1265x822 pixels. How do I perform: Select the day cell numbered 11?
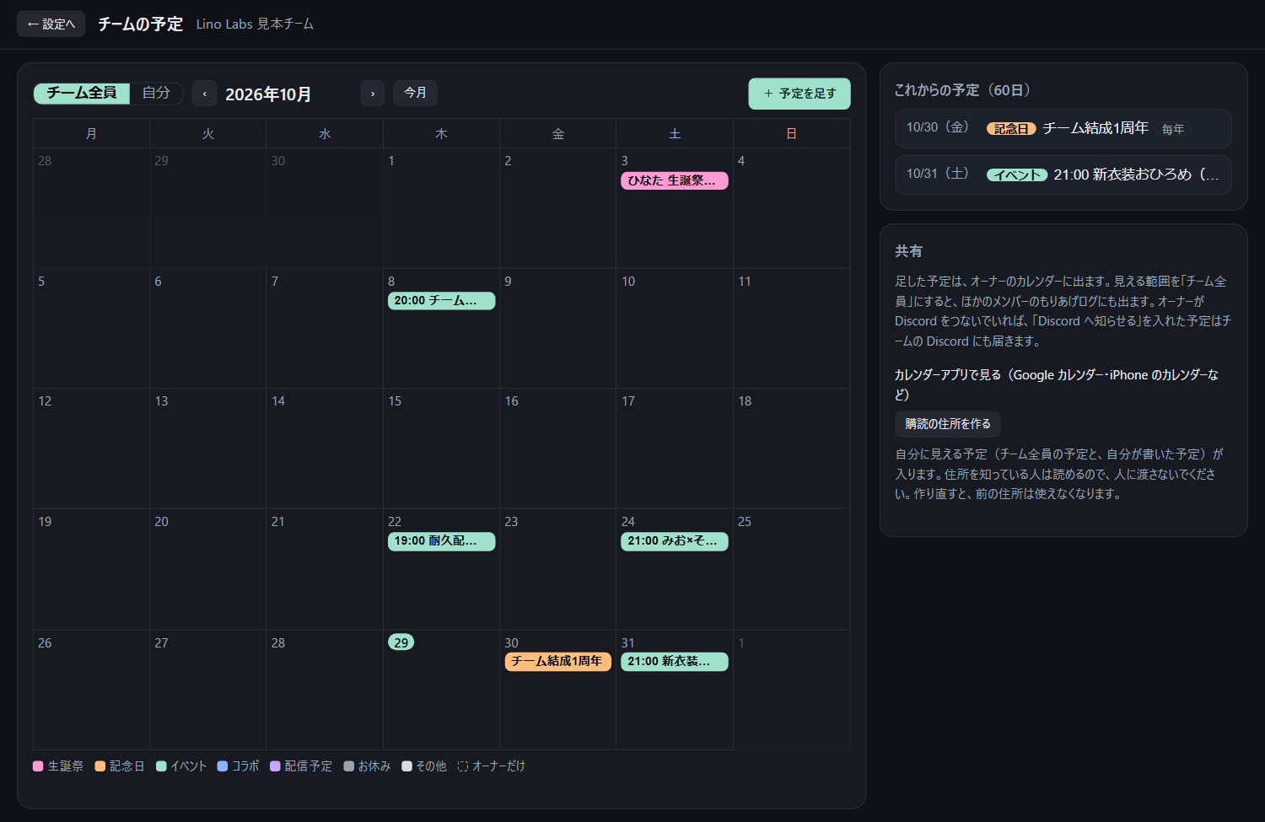[x=791, y=328]
